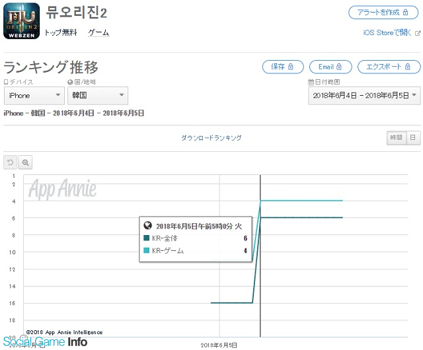Click the magnifier zoom icon
The image size is (423, 350).
click(x=25, y=162)
